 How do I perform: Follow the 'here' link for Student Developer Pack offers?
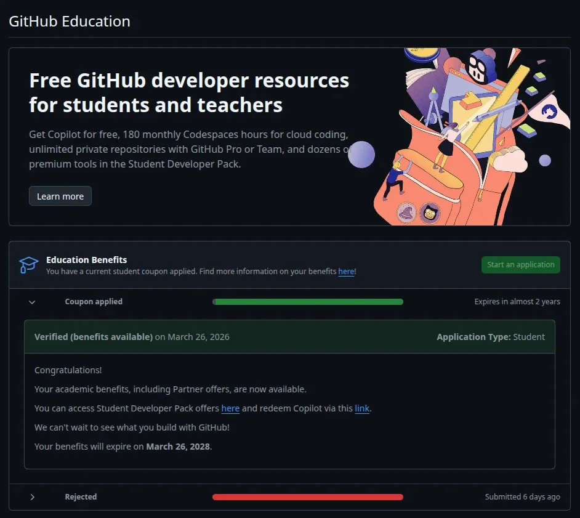point(230,408)
